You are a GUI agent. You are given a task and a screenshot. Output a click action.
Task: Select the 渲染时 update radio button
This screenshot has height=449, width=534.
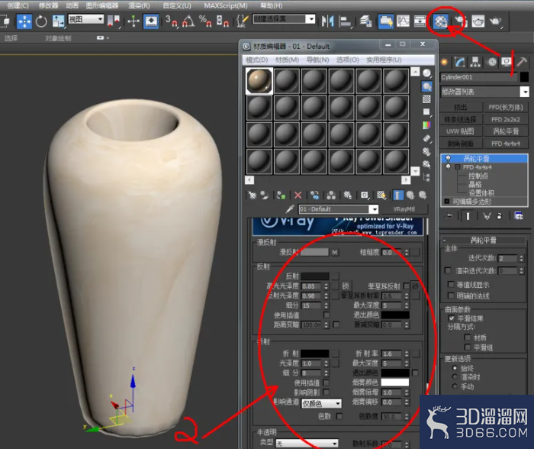click(x=455, y=376)
